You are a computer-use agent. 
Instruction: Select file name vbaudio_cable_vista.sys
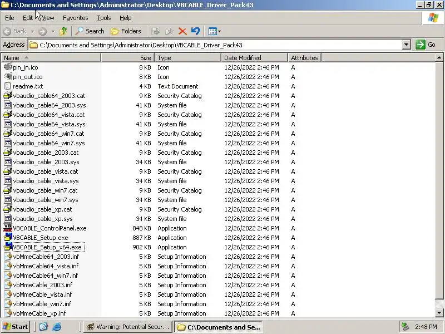pyautogui.click(x=46, y=181)
